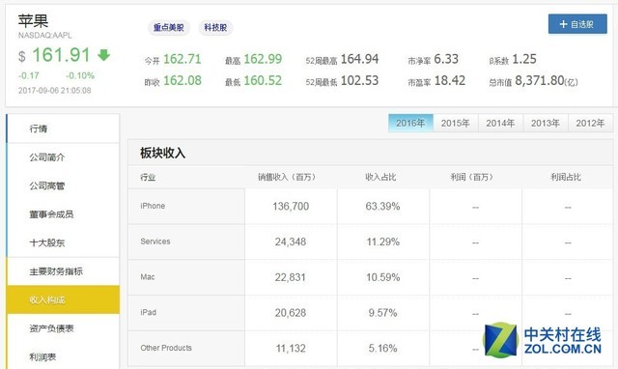The width and height of the screenshot is (618, 369).
Task: Click the 板块收入 section heading
Action: pos(162,153)
